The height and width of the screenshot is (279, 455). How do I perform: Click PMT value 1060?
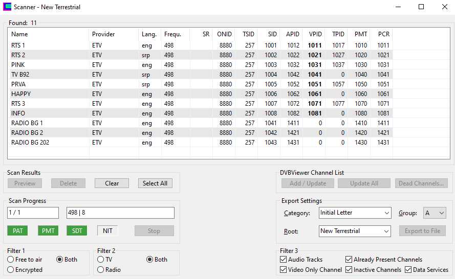[x=361, y=94]
